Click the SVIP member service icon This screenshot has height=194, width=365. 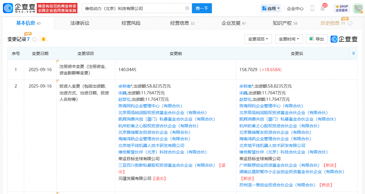pos(341,8)
